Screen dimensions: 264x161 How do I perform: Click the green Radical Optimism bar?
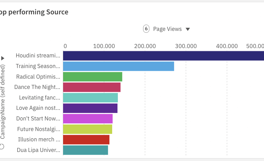(92, 77)
